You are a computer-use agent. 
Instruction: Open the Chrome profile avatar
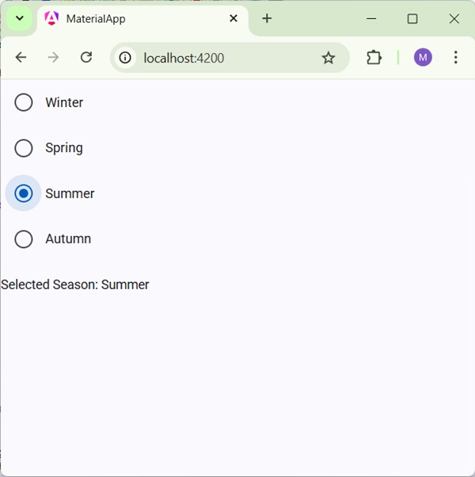(423, 57)
